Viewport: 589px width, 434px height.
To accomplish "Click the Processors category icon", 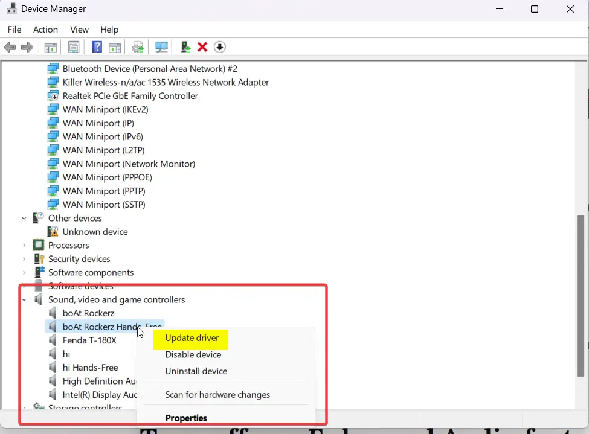I will [38, 245].
